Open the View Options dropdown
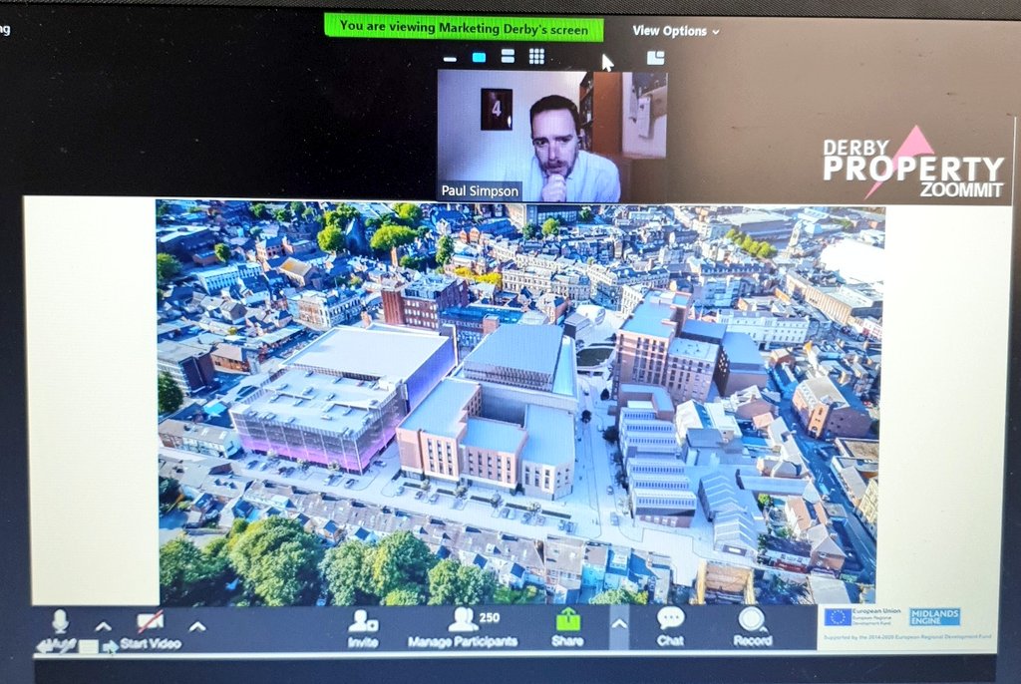The height and width of the screenshot is (684, 1021). pos(676,31)
